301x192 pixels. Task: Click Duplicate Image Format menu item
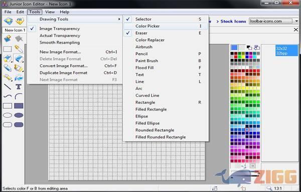coord(75,73)
